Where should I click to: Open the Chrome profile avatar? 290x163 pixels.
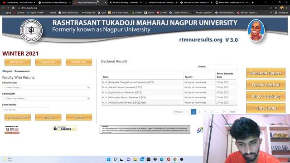coord(282,8)
